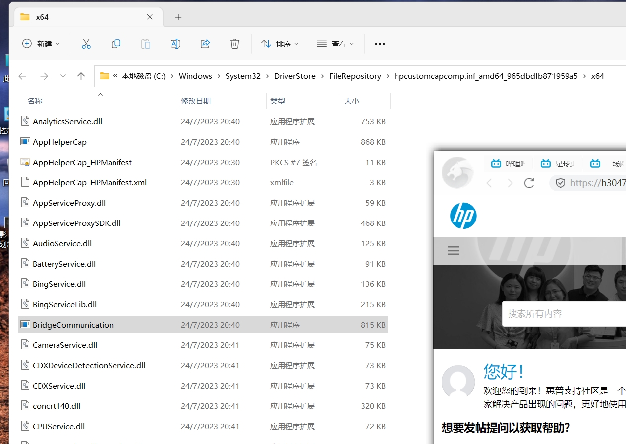This screenshot has width=626, height=444.
Task: Switch to 哔哩哔哩 browser tab
Action: click(x=508, y=164)
